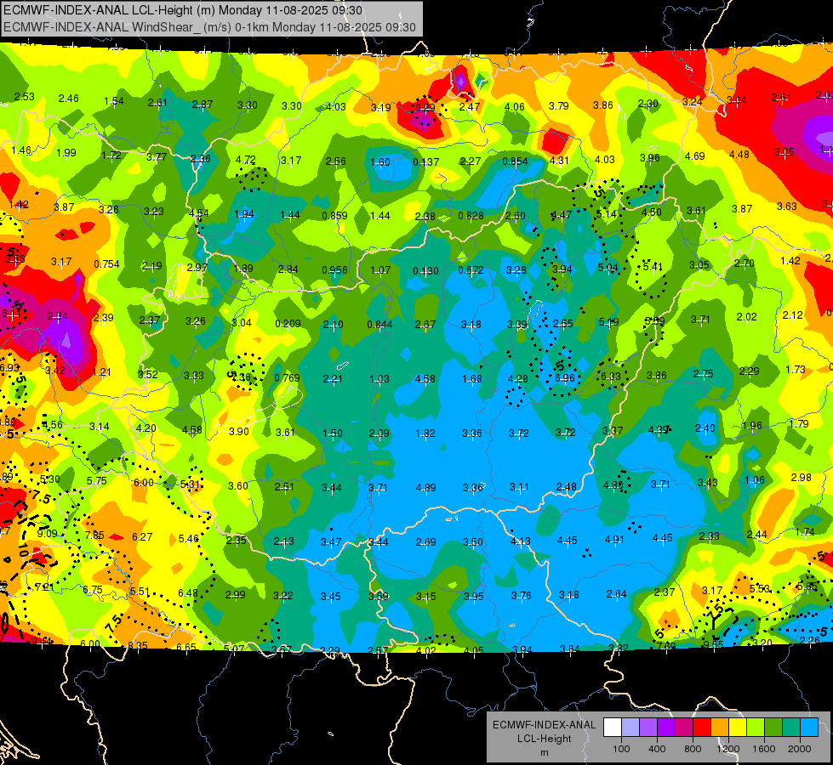Viewport: 833px width, 765px height.
Task: Click the wind shear value '6.96'
Action: pyautogui.click(x=565, y=377)
